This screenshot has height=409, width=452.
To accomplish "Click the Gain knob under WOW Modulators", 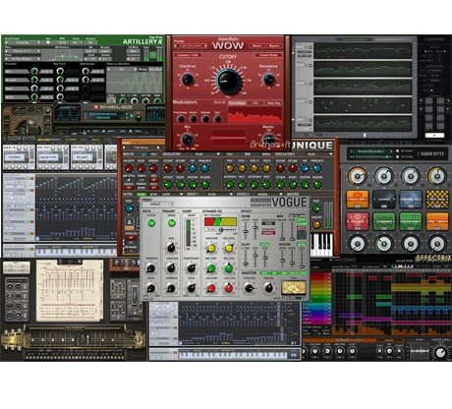I will (x=217, y=119).
